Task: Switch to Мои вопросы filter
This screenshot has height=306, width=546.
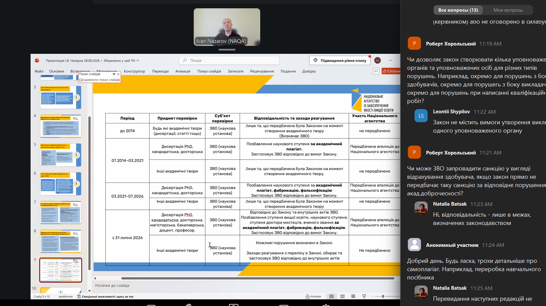Action: 508,10
